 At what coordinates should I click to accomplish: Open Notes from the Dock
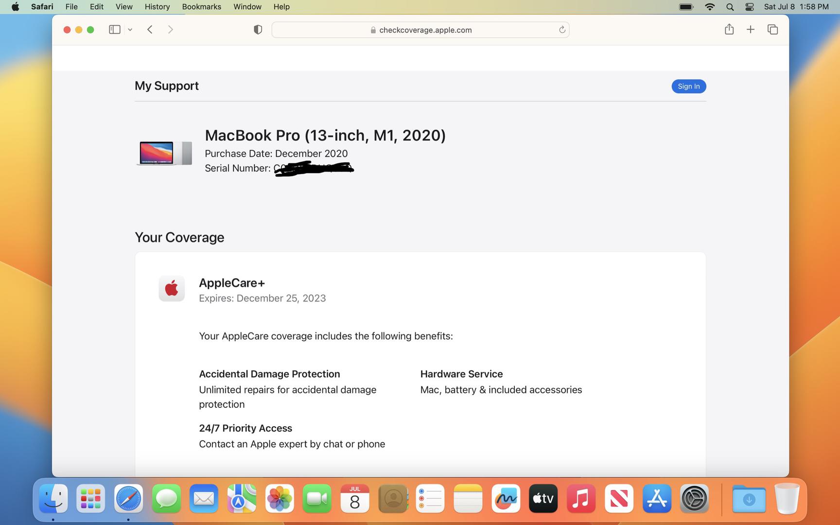[x=468, y=498]
